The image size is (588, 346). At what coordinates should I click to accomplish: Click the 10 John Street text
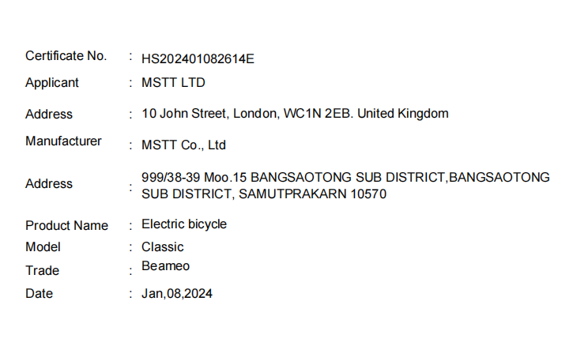(185, 114)
